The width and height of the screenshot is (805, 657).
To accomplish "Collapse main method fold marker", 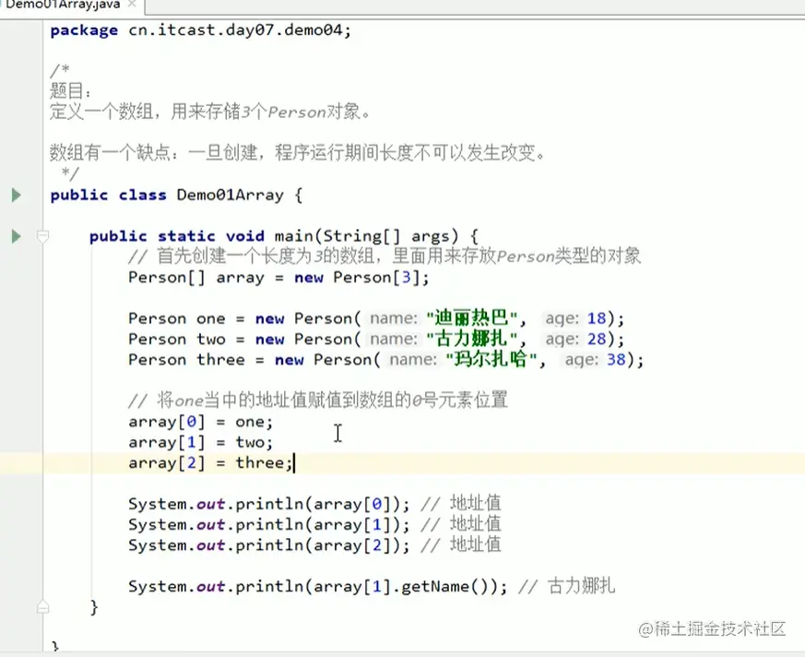I will pos(43,236).
